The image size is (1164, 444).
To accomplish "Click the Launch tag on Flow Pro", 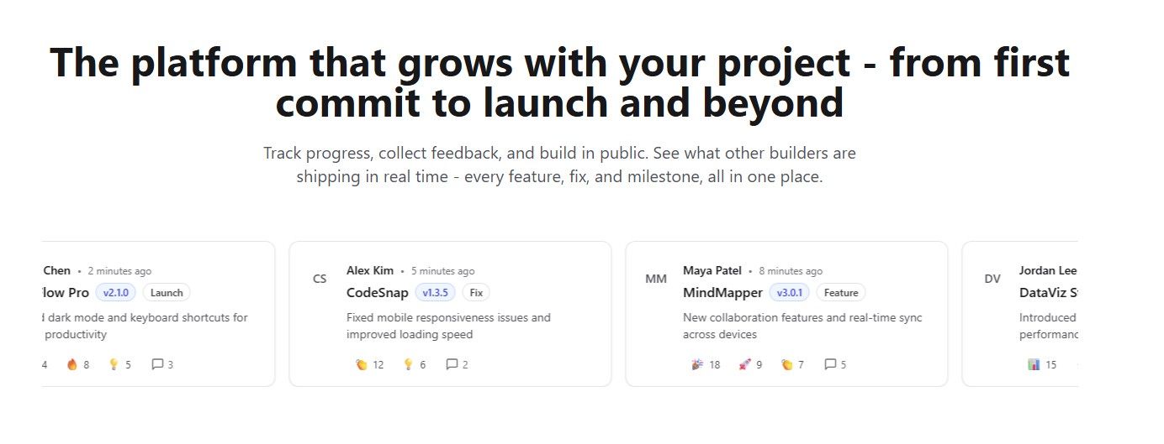I will (x=167, y=293).
